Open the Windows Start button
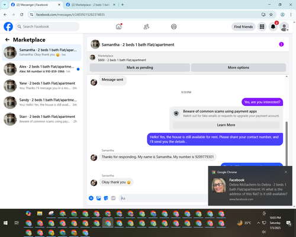 point(5,223)
